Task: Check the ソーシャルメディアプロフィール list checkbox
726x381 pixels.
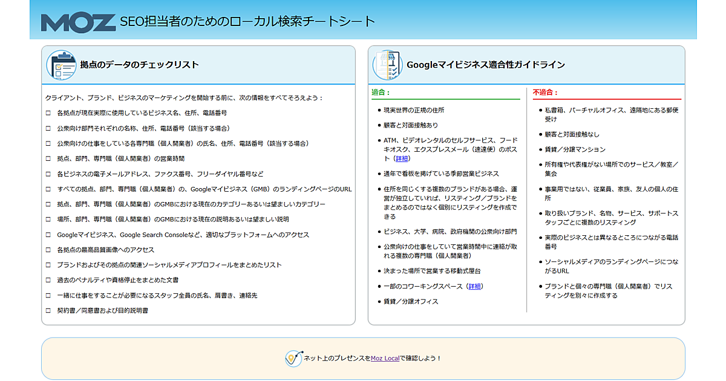Action: pyautogui.click(x=48, y=265)
